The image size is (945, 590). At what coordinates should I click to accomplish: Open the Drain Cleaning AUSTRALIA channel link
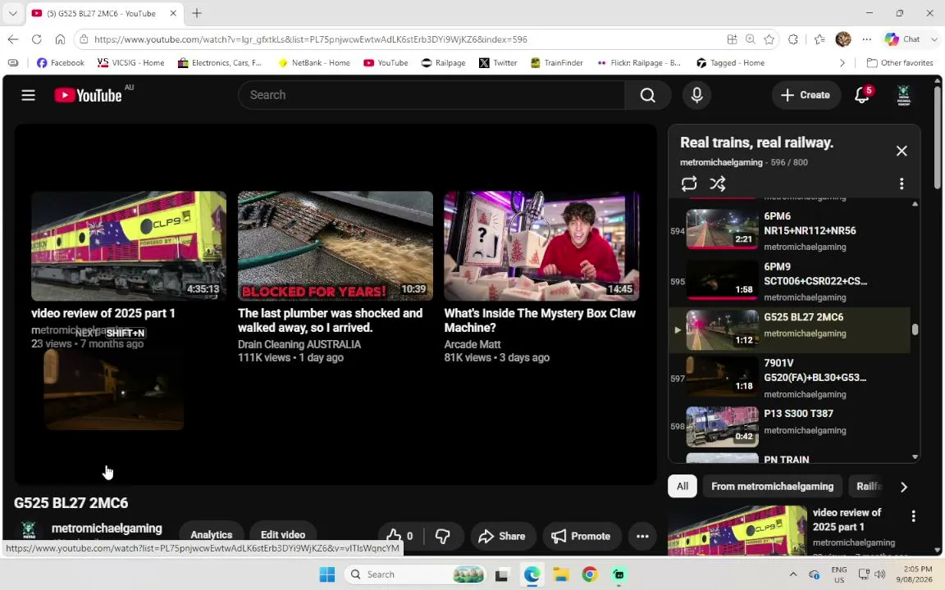tap(299, 344)
